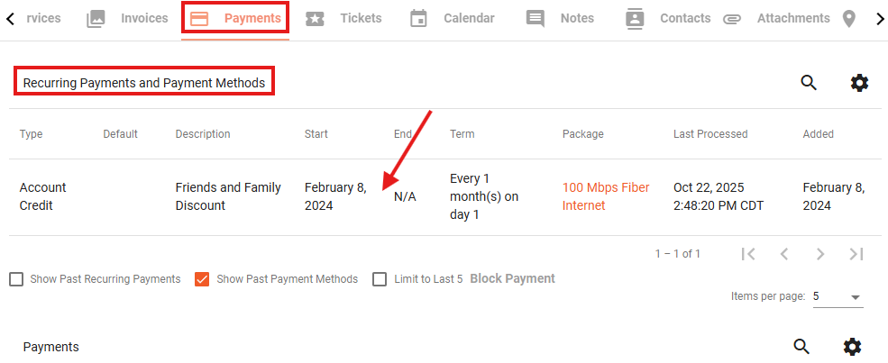Go to last page of results
The width and height of the screenshot is (888, 363).
click(x=856, y=254)
